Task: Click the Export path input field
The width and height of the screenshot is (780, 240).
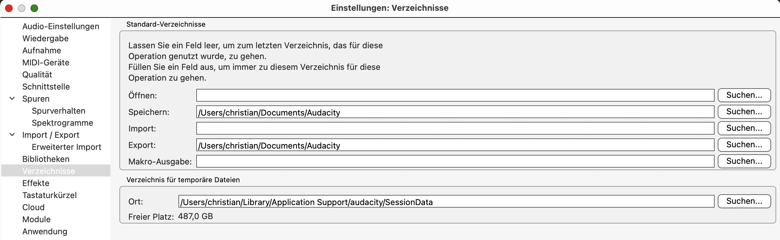Action: coord(455,145)
